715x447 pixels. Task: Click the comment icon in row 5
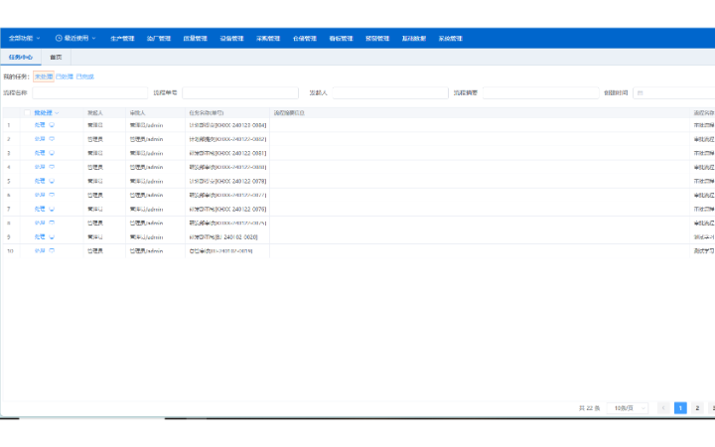pyautogui.click(x=52, y=181)
